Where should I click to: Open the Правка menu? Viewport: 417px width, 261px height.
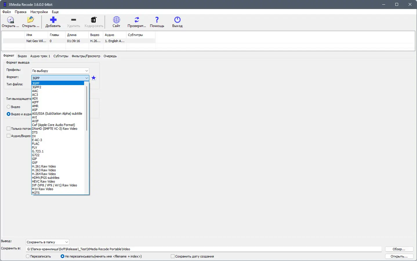click(21, 12)
